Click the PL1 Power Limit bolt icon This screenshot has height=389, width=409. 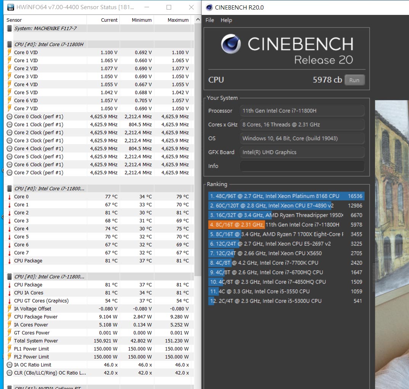(x=10, y=349)
